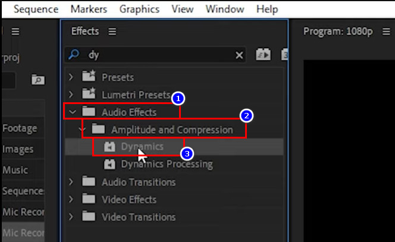Open the Window menu
Image resolution: width=395 pixels, height=242 pixels.
tap(225, 10)
